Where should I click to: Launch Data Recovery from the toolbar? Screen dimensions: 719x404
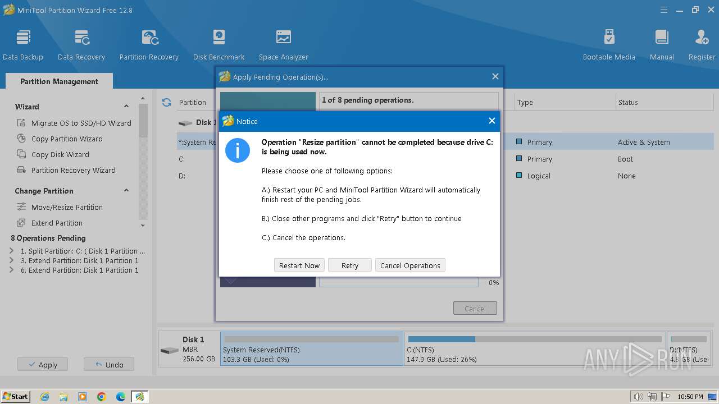(x=81, y=45)
